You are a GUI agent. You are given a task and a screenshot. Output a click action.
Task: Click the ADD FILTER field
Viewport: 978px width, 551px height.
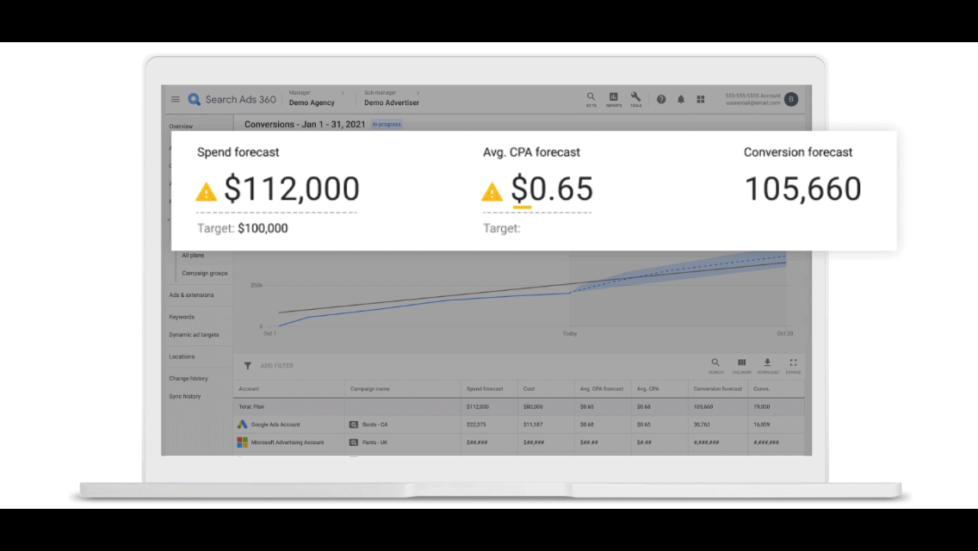pos(277,366)
